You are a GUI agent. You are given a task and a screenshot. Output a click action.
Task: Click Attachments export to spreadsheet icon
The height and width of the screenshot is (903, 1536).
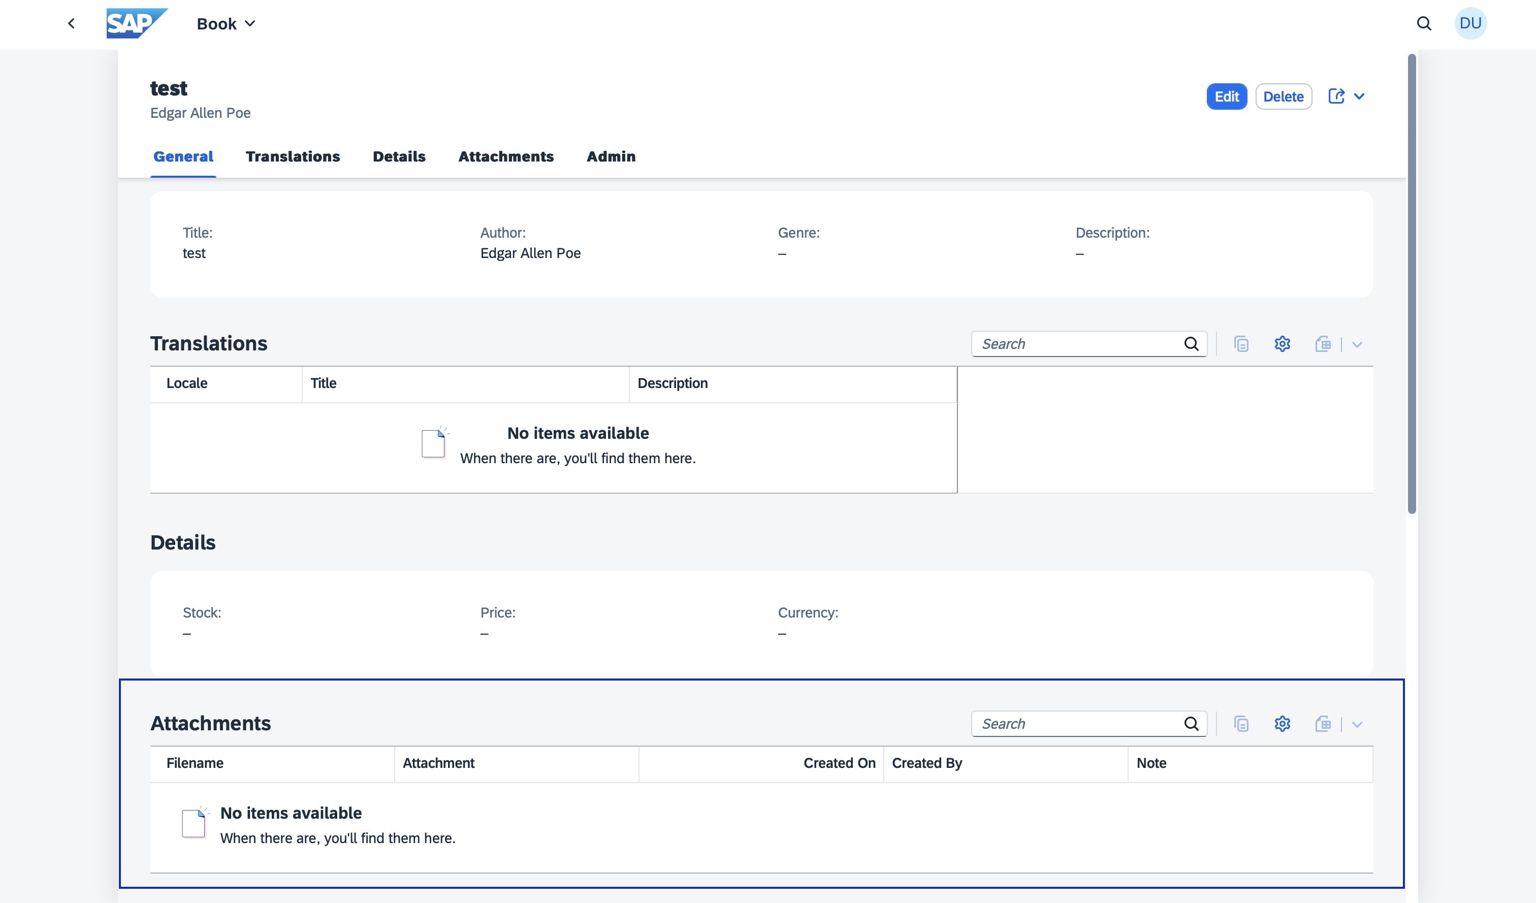point(1323,724)
